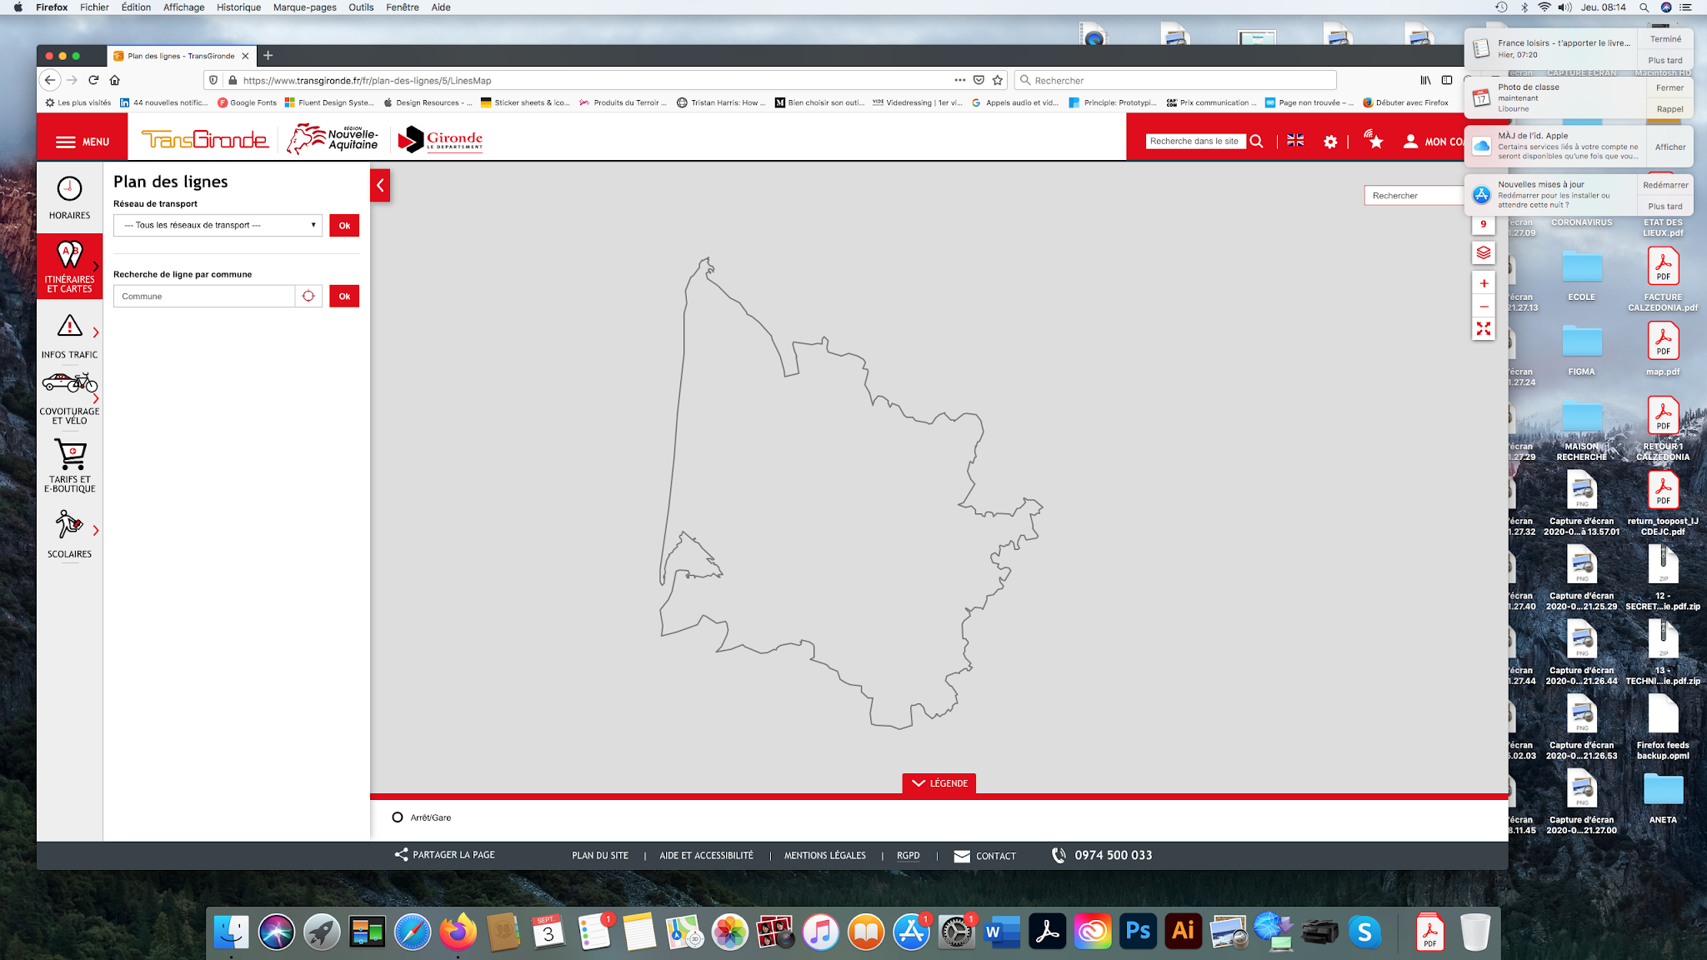Open RGPD footer link
This screenshot has height=960, width=1707.
point(909,856)
